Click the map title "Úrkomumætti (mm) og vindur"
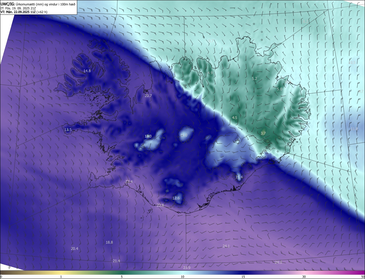Screen dimensions: 365x279 (36, 4)
